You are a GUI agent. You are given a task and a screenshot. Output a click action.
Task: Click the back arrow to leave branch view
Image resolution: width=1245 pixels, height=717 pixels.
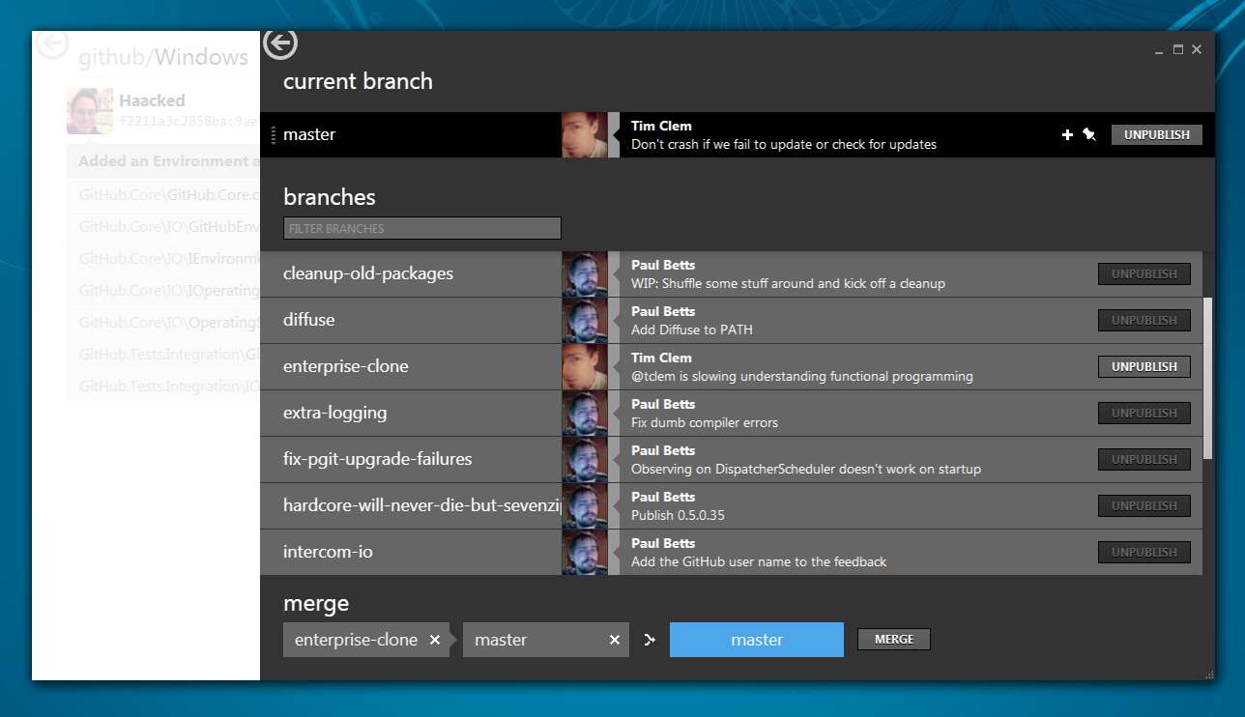(279, 43)
